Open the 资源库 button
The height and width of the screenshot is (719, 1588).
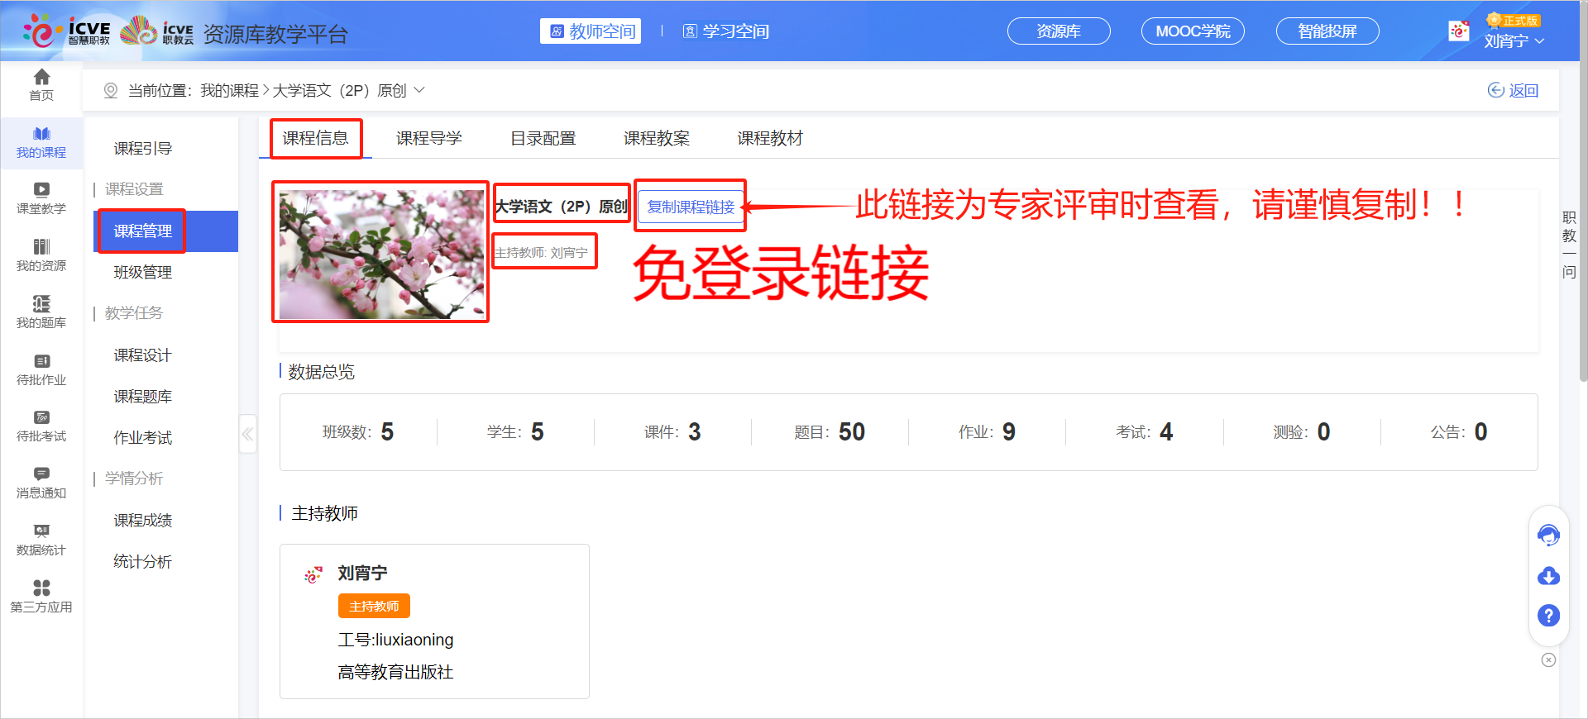point(1059,31)
